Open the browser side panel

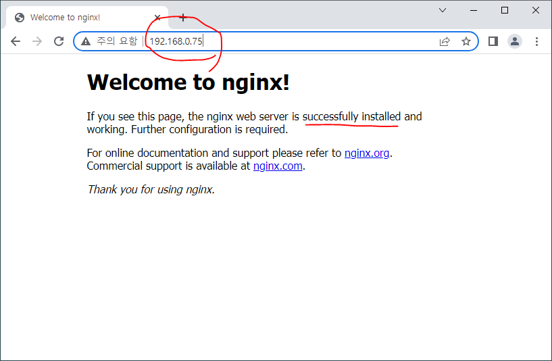(x=493, y=41)
